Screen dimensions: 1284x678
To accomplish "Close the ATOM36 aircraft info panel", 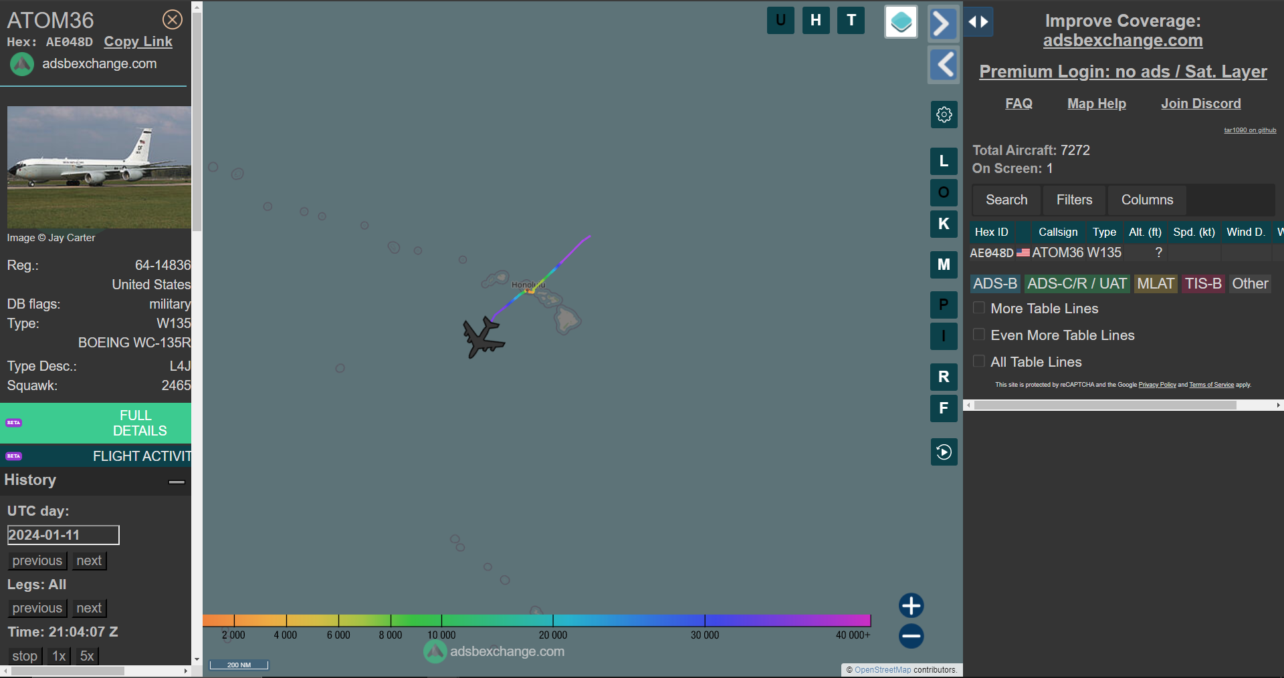I will 173,20.
